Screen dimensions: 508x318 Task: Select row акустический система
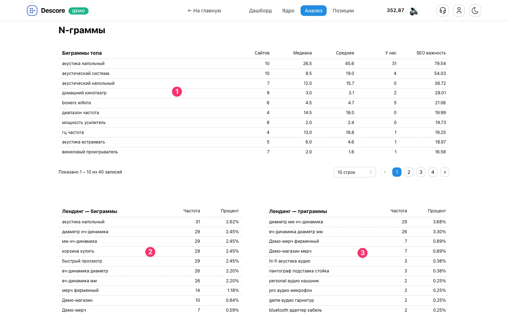254,73
